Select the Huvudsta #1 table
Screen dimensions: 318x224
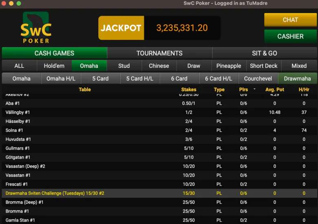tap(159, 139)
